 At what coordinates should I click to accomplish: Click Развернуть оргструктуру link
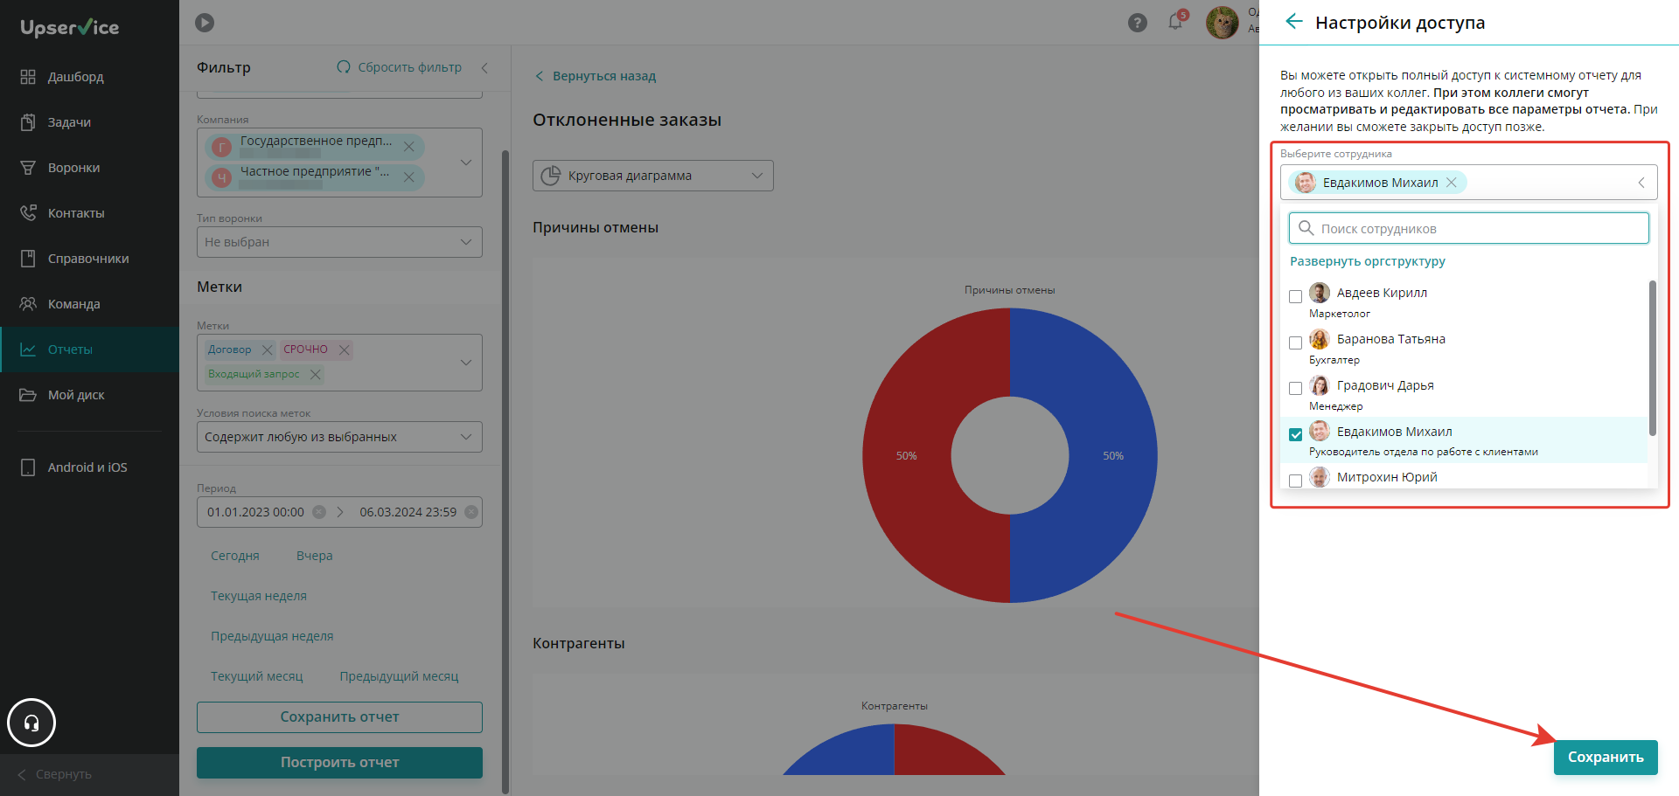(x=1368, y=261)
